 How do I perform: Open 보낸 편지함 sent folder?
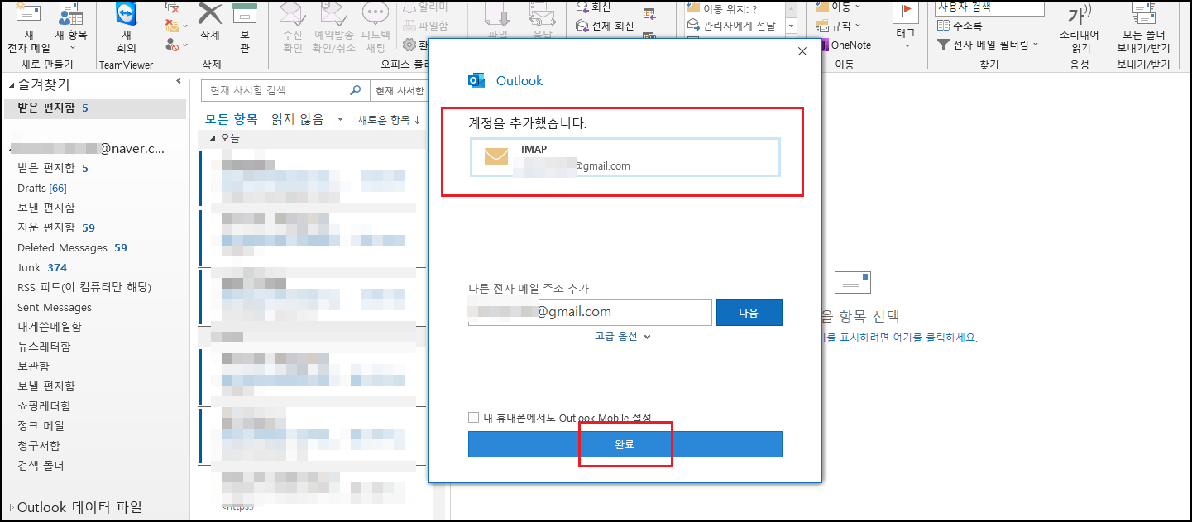coord(46,208)
